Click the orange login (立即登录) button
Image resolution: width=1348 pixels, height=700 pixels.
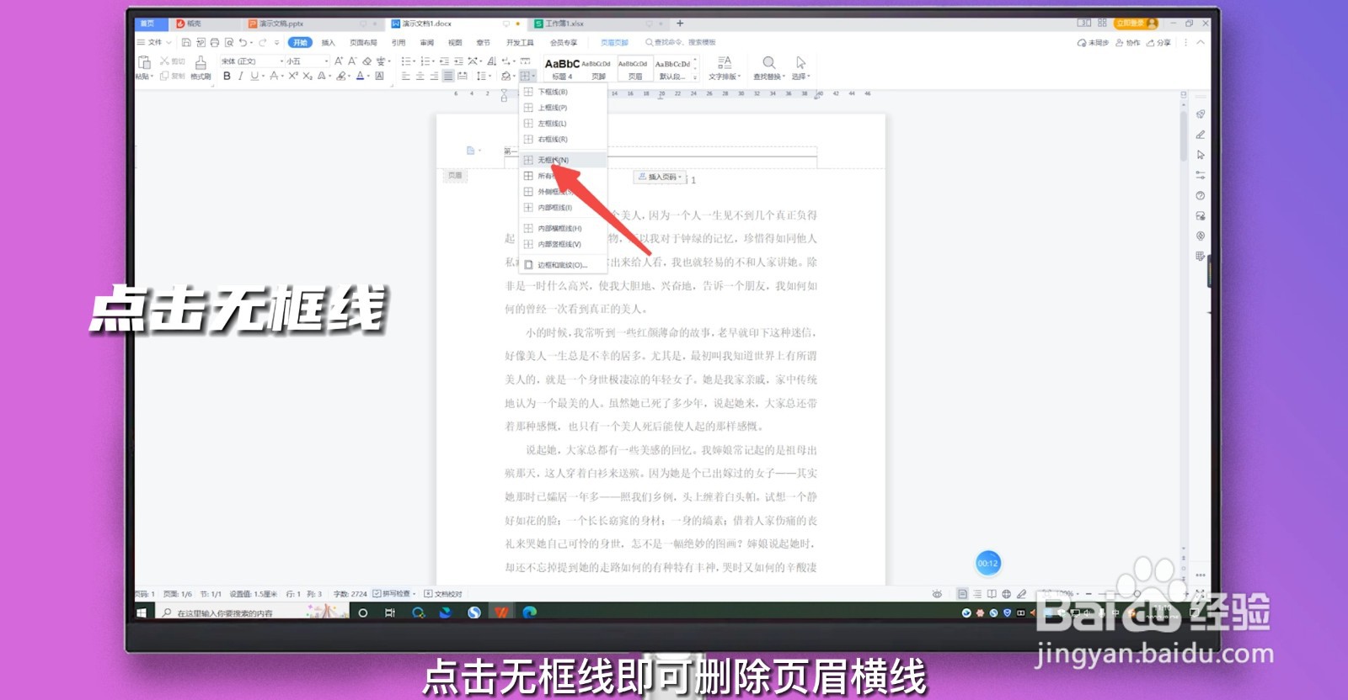[1136, 23]
